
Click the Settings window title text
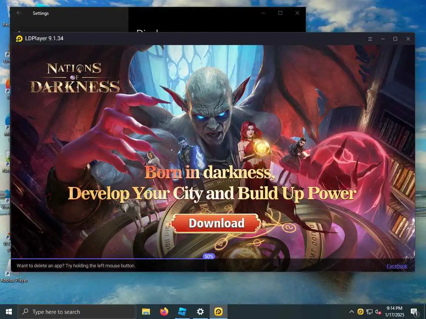(41, 13)
